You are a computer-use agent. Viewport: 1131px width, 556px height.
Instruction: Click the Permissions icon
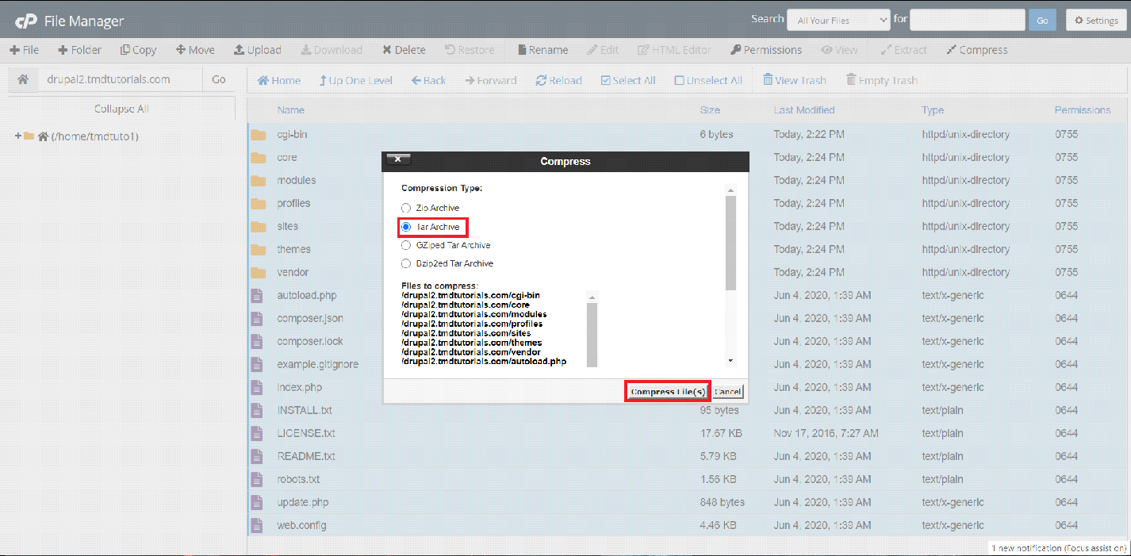point(765,49)
